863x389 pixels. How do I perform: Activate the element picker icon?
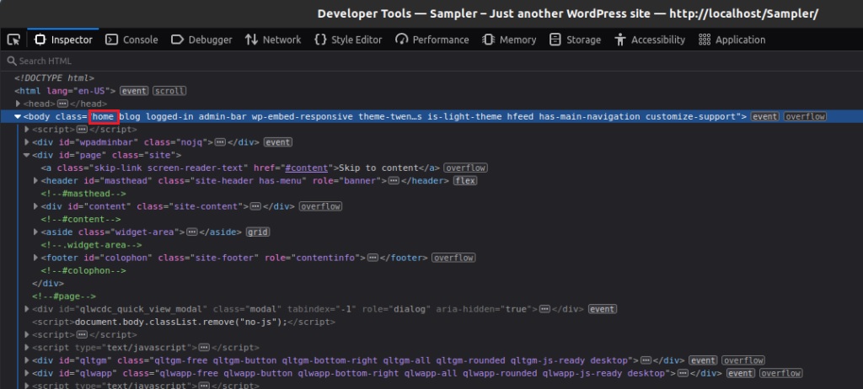13,40
